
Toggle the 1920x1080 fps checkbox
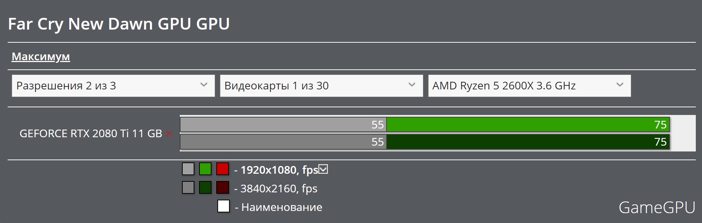[x=323, y=169]
